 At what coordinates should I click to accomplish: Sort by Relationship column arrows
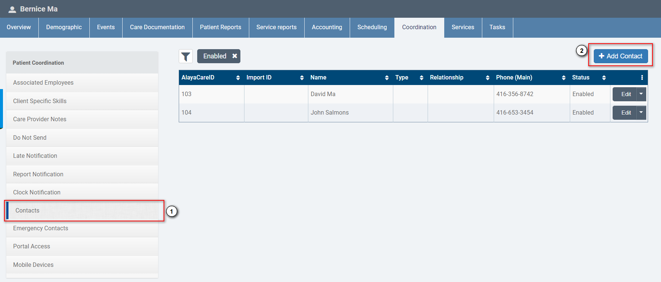(487, 78)
